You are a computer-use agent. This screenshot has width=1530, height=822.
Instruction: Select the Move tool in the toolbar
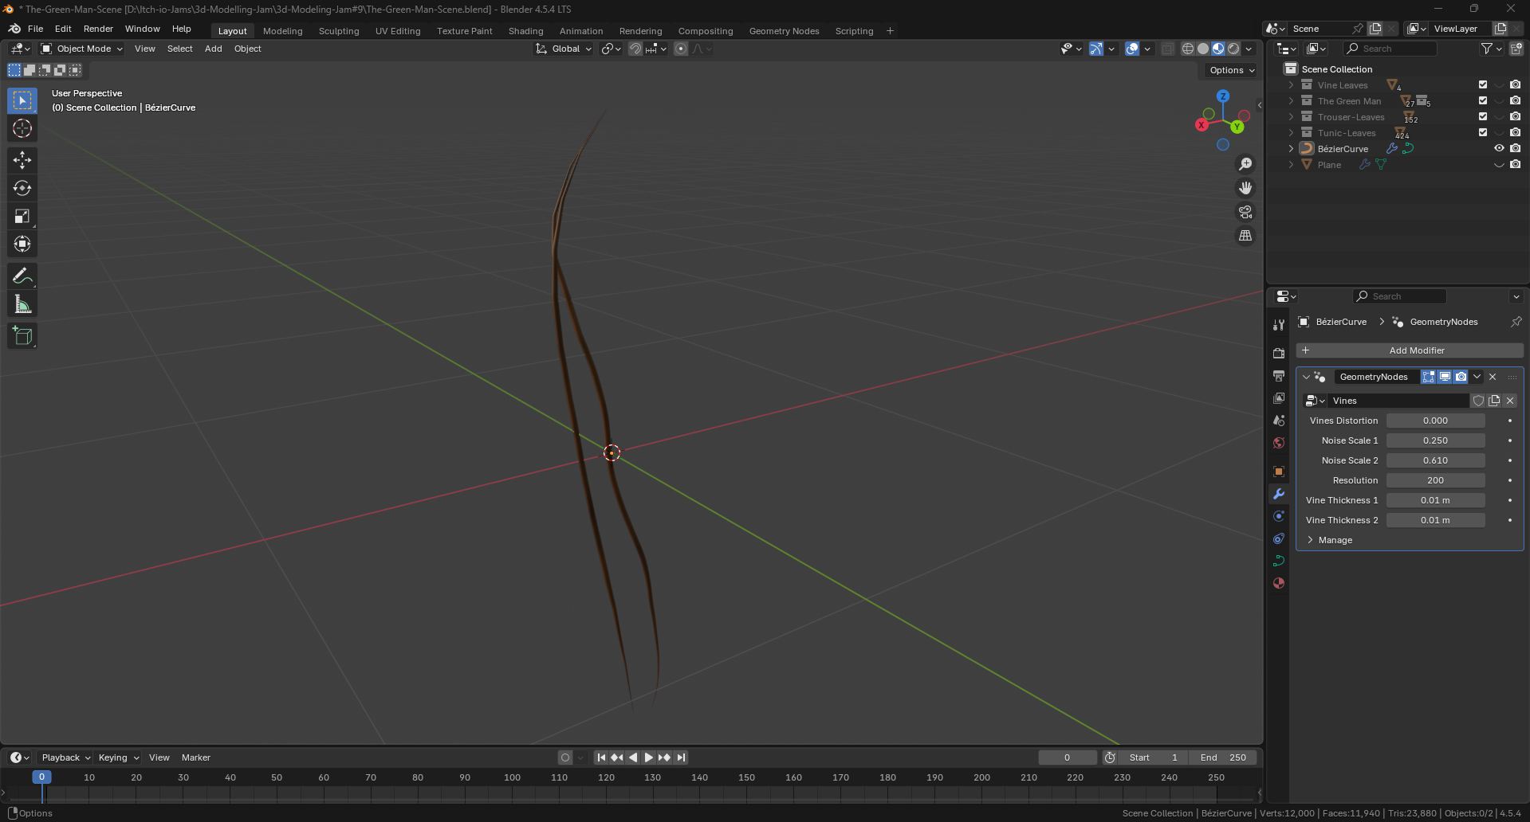pyautogui.click(x=22, y=160)
